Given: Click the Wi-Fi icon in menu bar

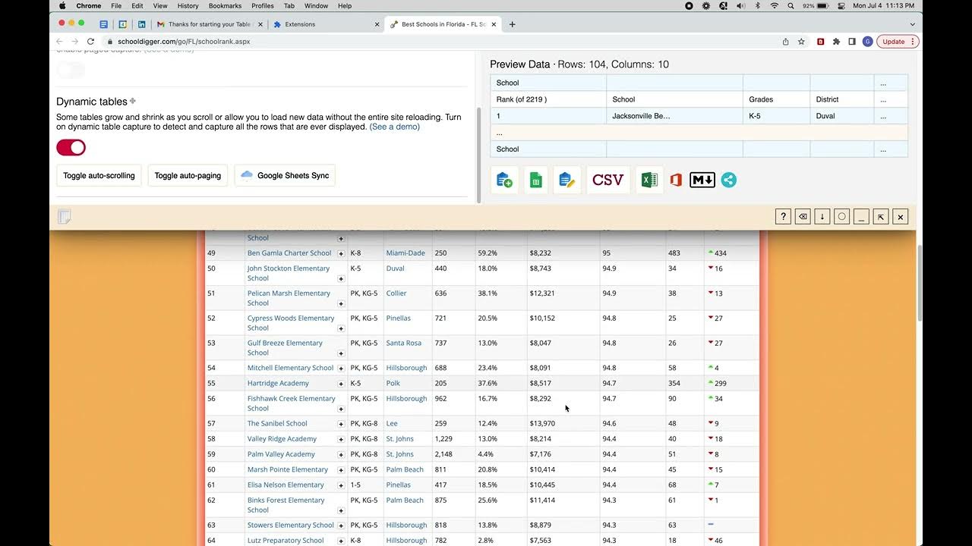Looking at the screenshot, I should tap(774, 5).
